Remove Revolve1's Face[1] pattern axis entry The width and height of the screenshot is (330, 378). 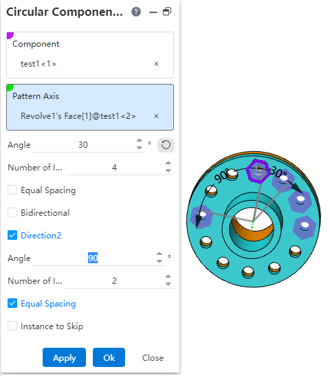(156, 116)
